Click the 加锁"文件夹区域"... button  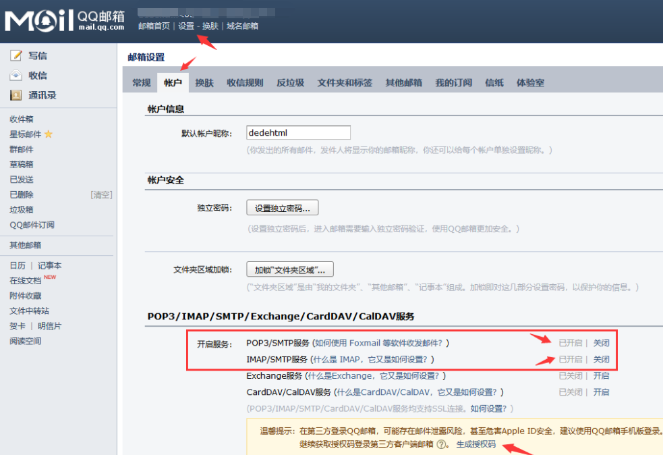pos(290,269)
